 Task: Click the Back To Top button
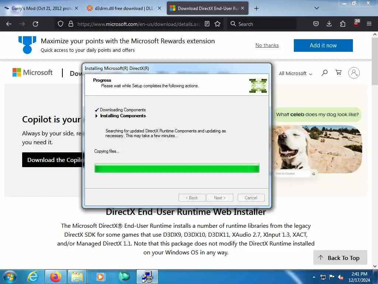pos(340,258)
